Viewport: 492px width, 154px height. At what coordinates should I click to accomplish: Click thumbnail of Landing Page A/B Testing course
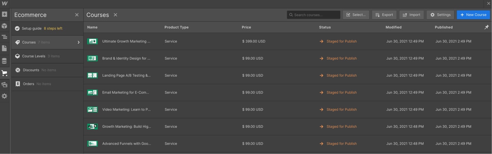pyautogui.click(x=93, y=75)
